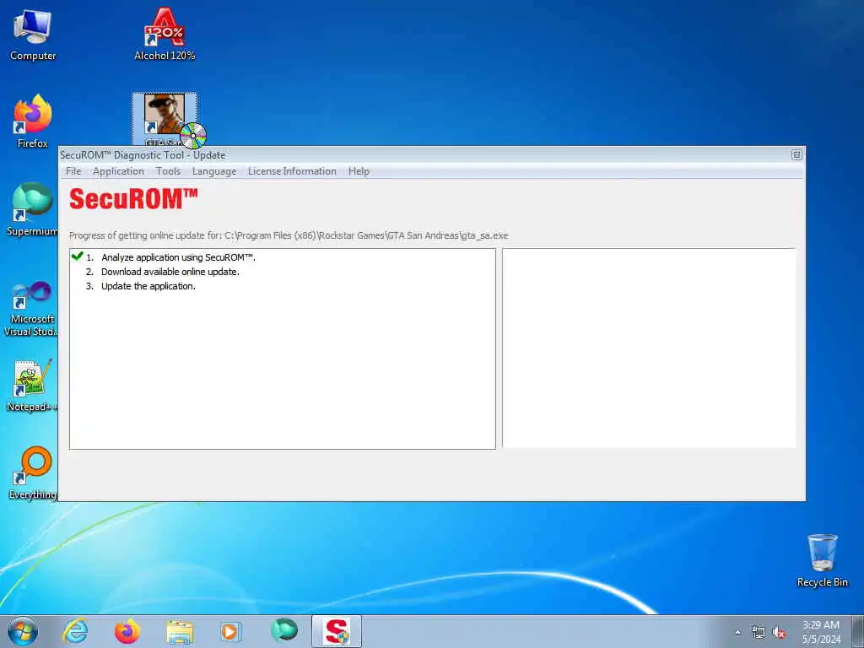Select step 'Update the application.'
This screenshot has height=648, width=864.
pos(148,286)
